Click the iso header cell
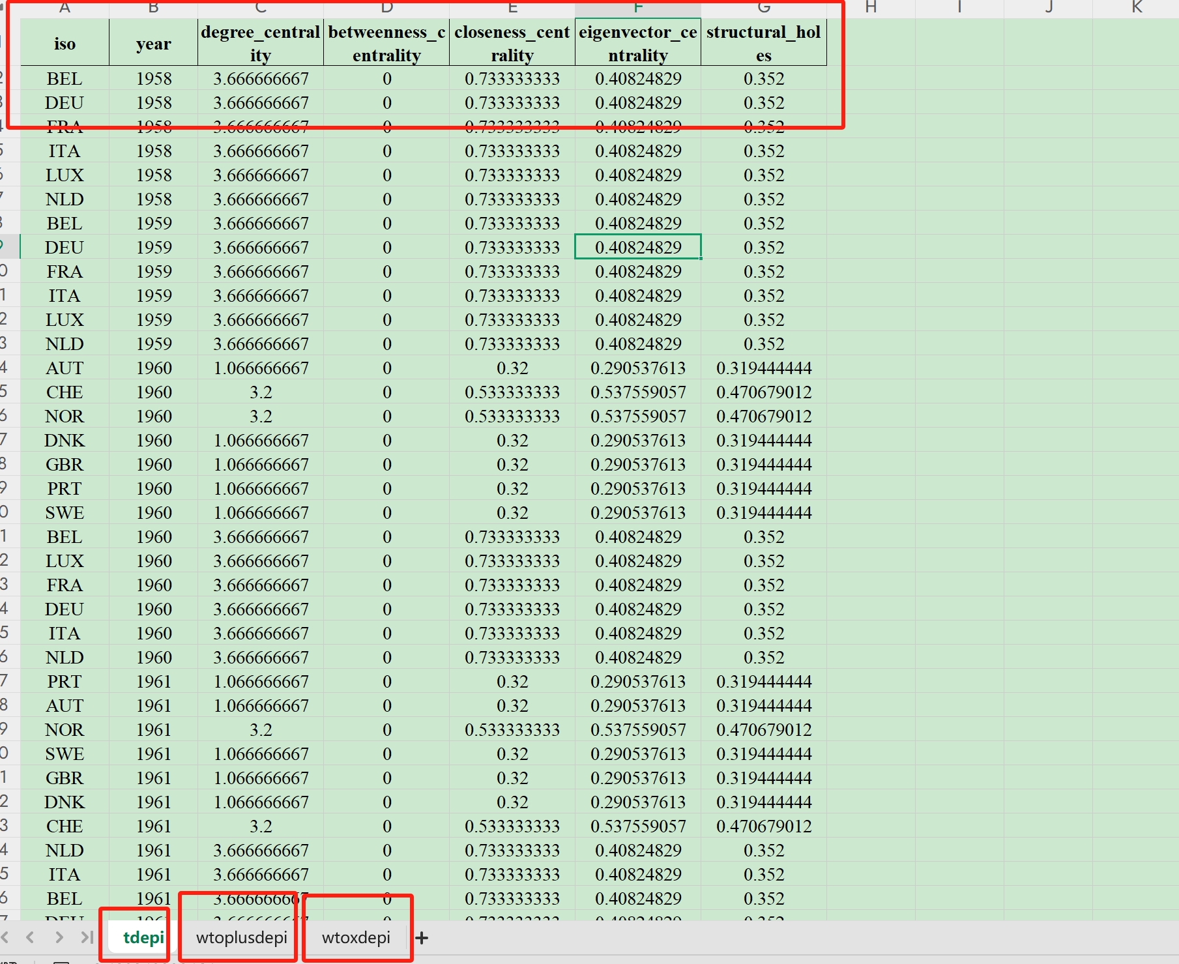Viewport: 1179px width, 964px height. 65,44
